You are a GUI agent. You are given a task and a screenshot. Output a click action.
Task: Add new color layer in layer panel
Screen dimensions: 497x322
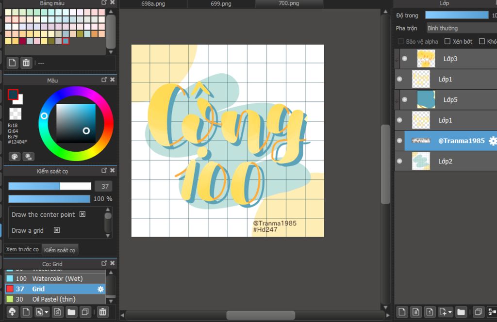[x=402, y=312]
